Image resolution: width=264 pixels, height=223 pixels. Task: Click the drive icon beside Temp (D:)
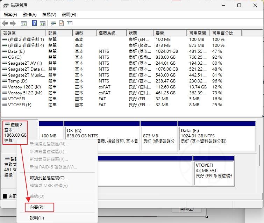click(5, 81)
